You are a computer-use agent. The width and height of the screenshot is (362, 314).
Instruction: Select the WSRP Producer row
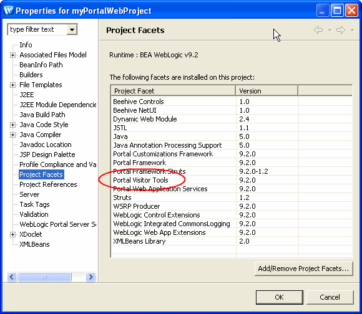(232, 207)
